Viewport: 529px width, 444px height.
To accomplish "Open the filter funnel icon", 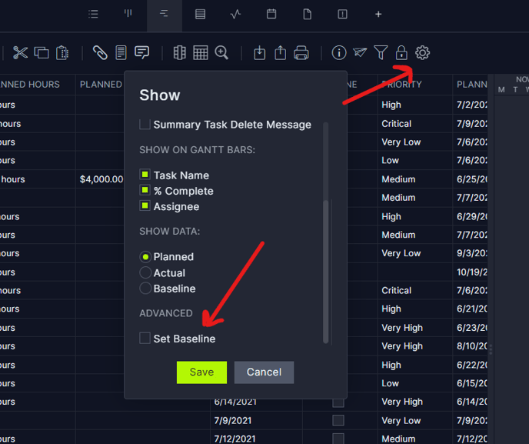I will pyautogui.click(x=381, y=52).
